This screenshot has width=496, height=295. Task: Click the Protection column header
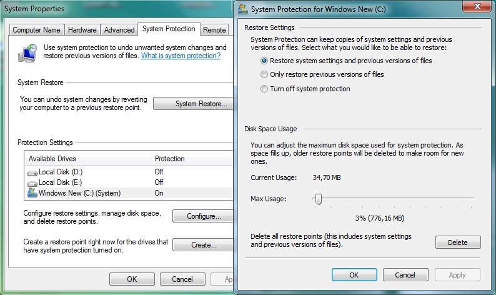(192, 159)
